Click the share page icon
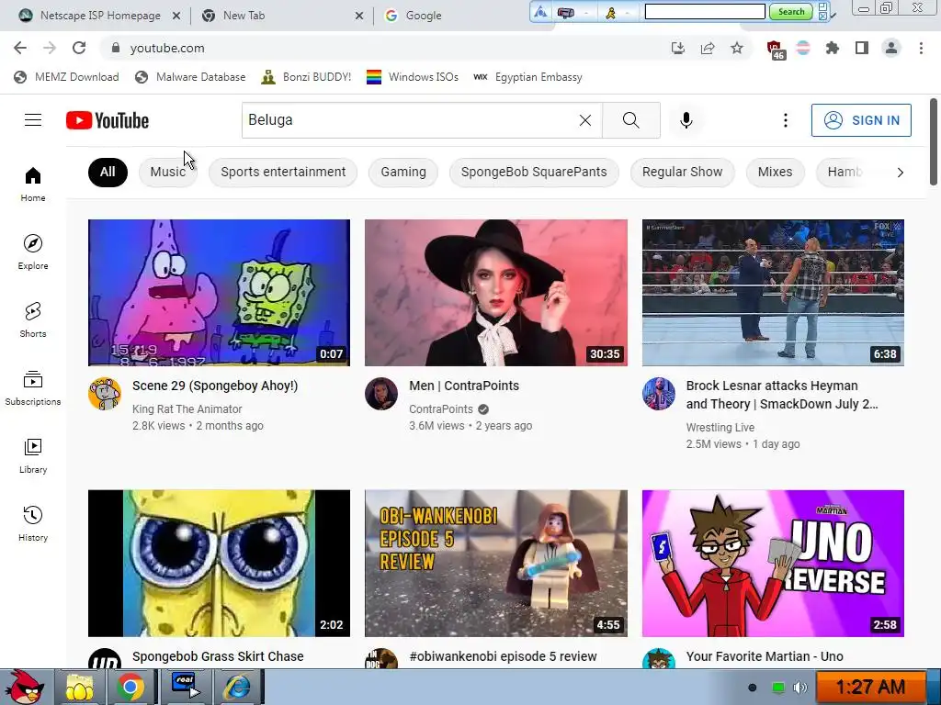 click(x=708, y=48)
